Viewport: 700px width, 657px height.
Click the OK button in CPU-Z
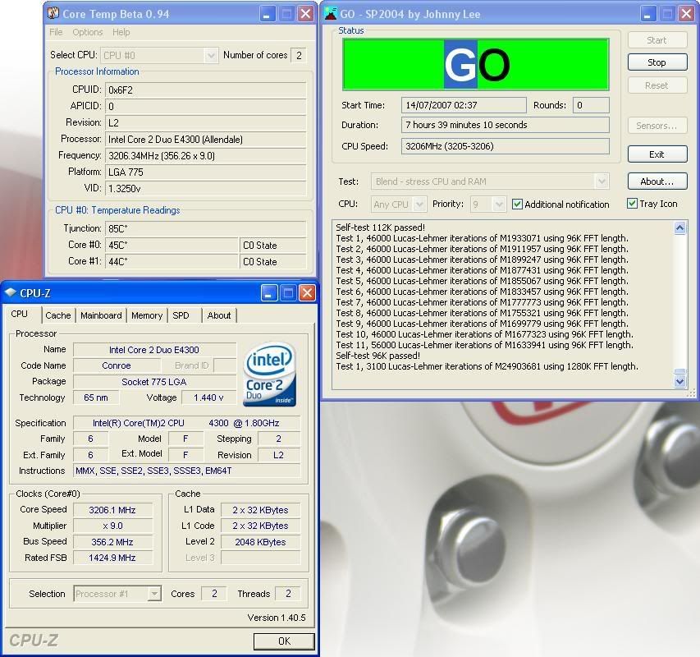(285, 641)
